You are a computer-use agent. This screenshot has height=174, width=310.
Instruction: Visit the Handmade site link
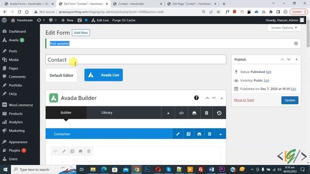point(22,20)
